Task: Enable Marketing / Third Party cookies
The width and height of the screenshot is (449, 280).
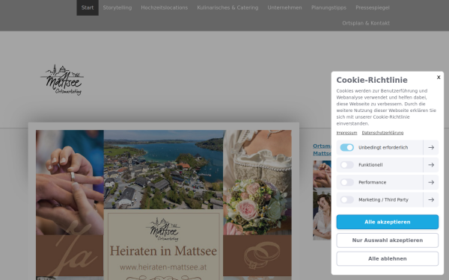Action: (x=346, y=199)
